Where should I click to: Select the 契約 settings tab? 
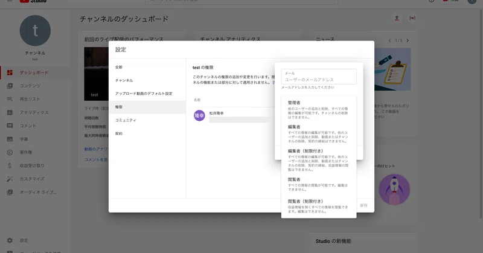point(147,133)
